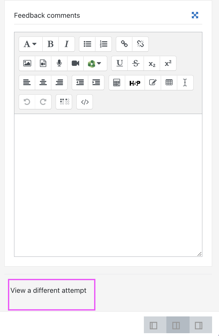The width and height of the screenshot is (219, 336).
Task: Outdent the paragraph
Action: pyautogui.click(x=80, y=83)
